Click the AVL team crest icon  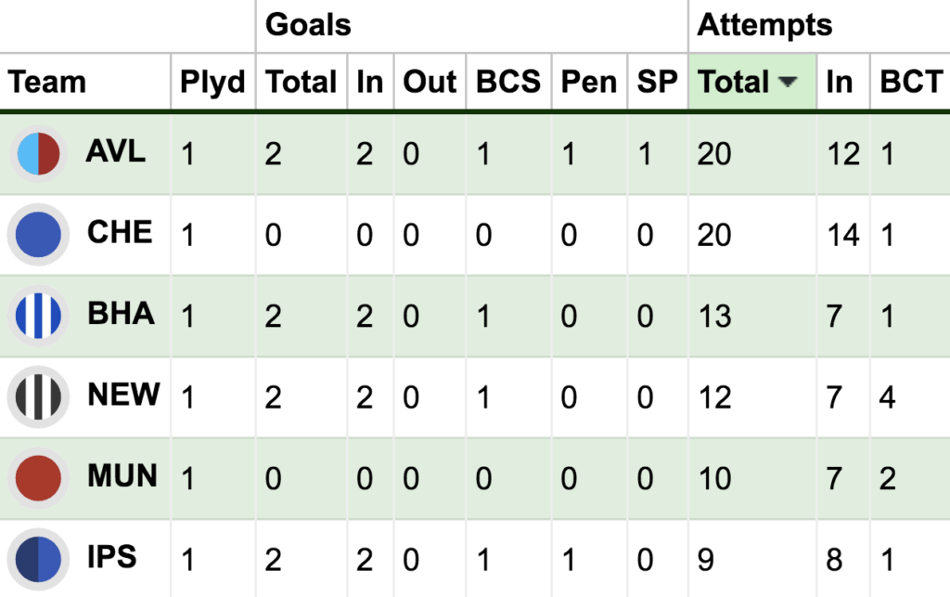[x=39, y=154]
